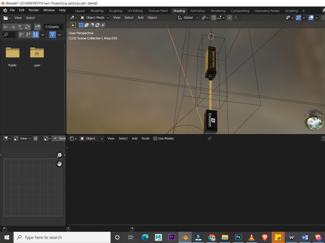325x243 pixels.
Task: Switch to the Layout workspace tab
Action: click(80, 11)
